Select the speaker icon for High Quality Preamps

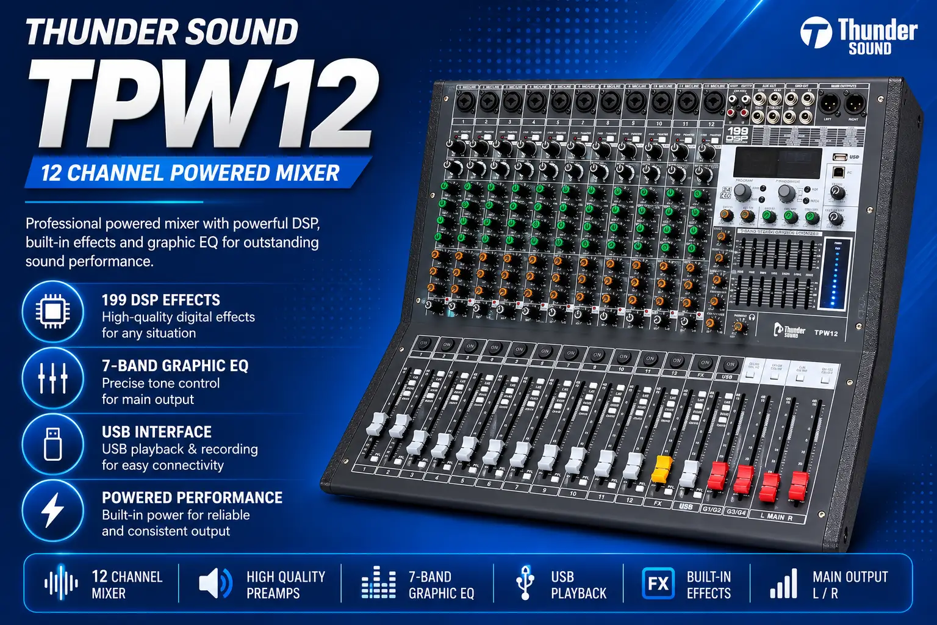click(215, 583)
